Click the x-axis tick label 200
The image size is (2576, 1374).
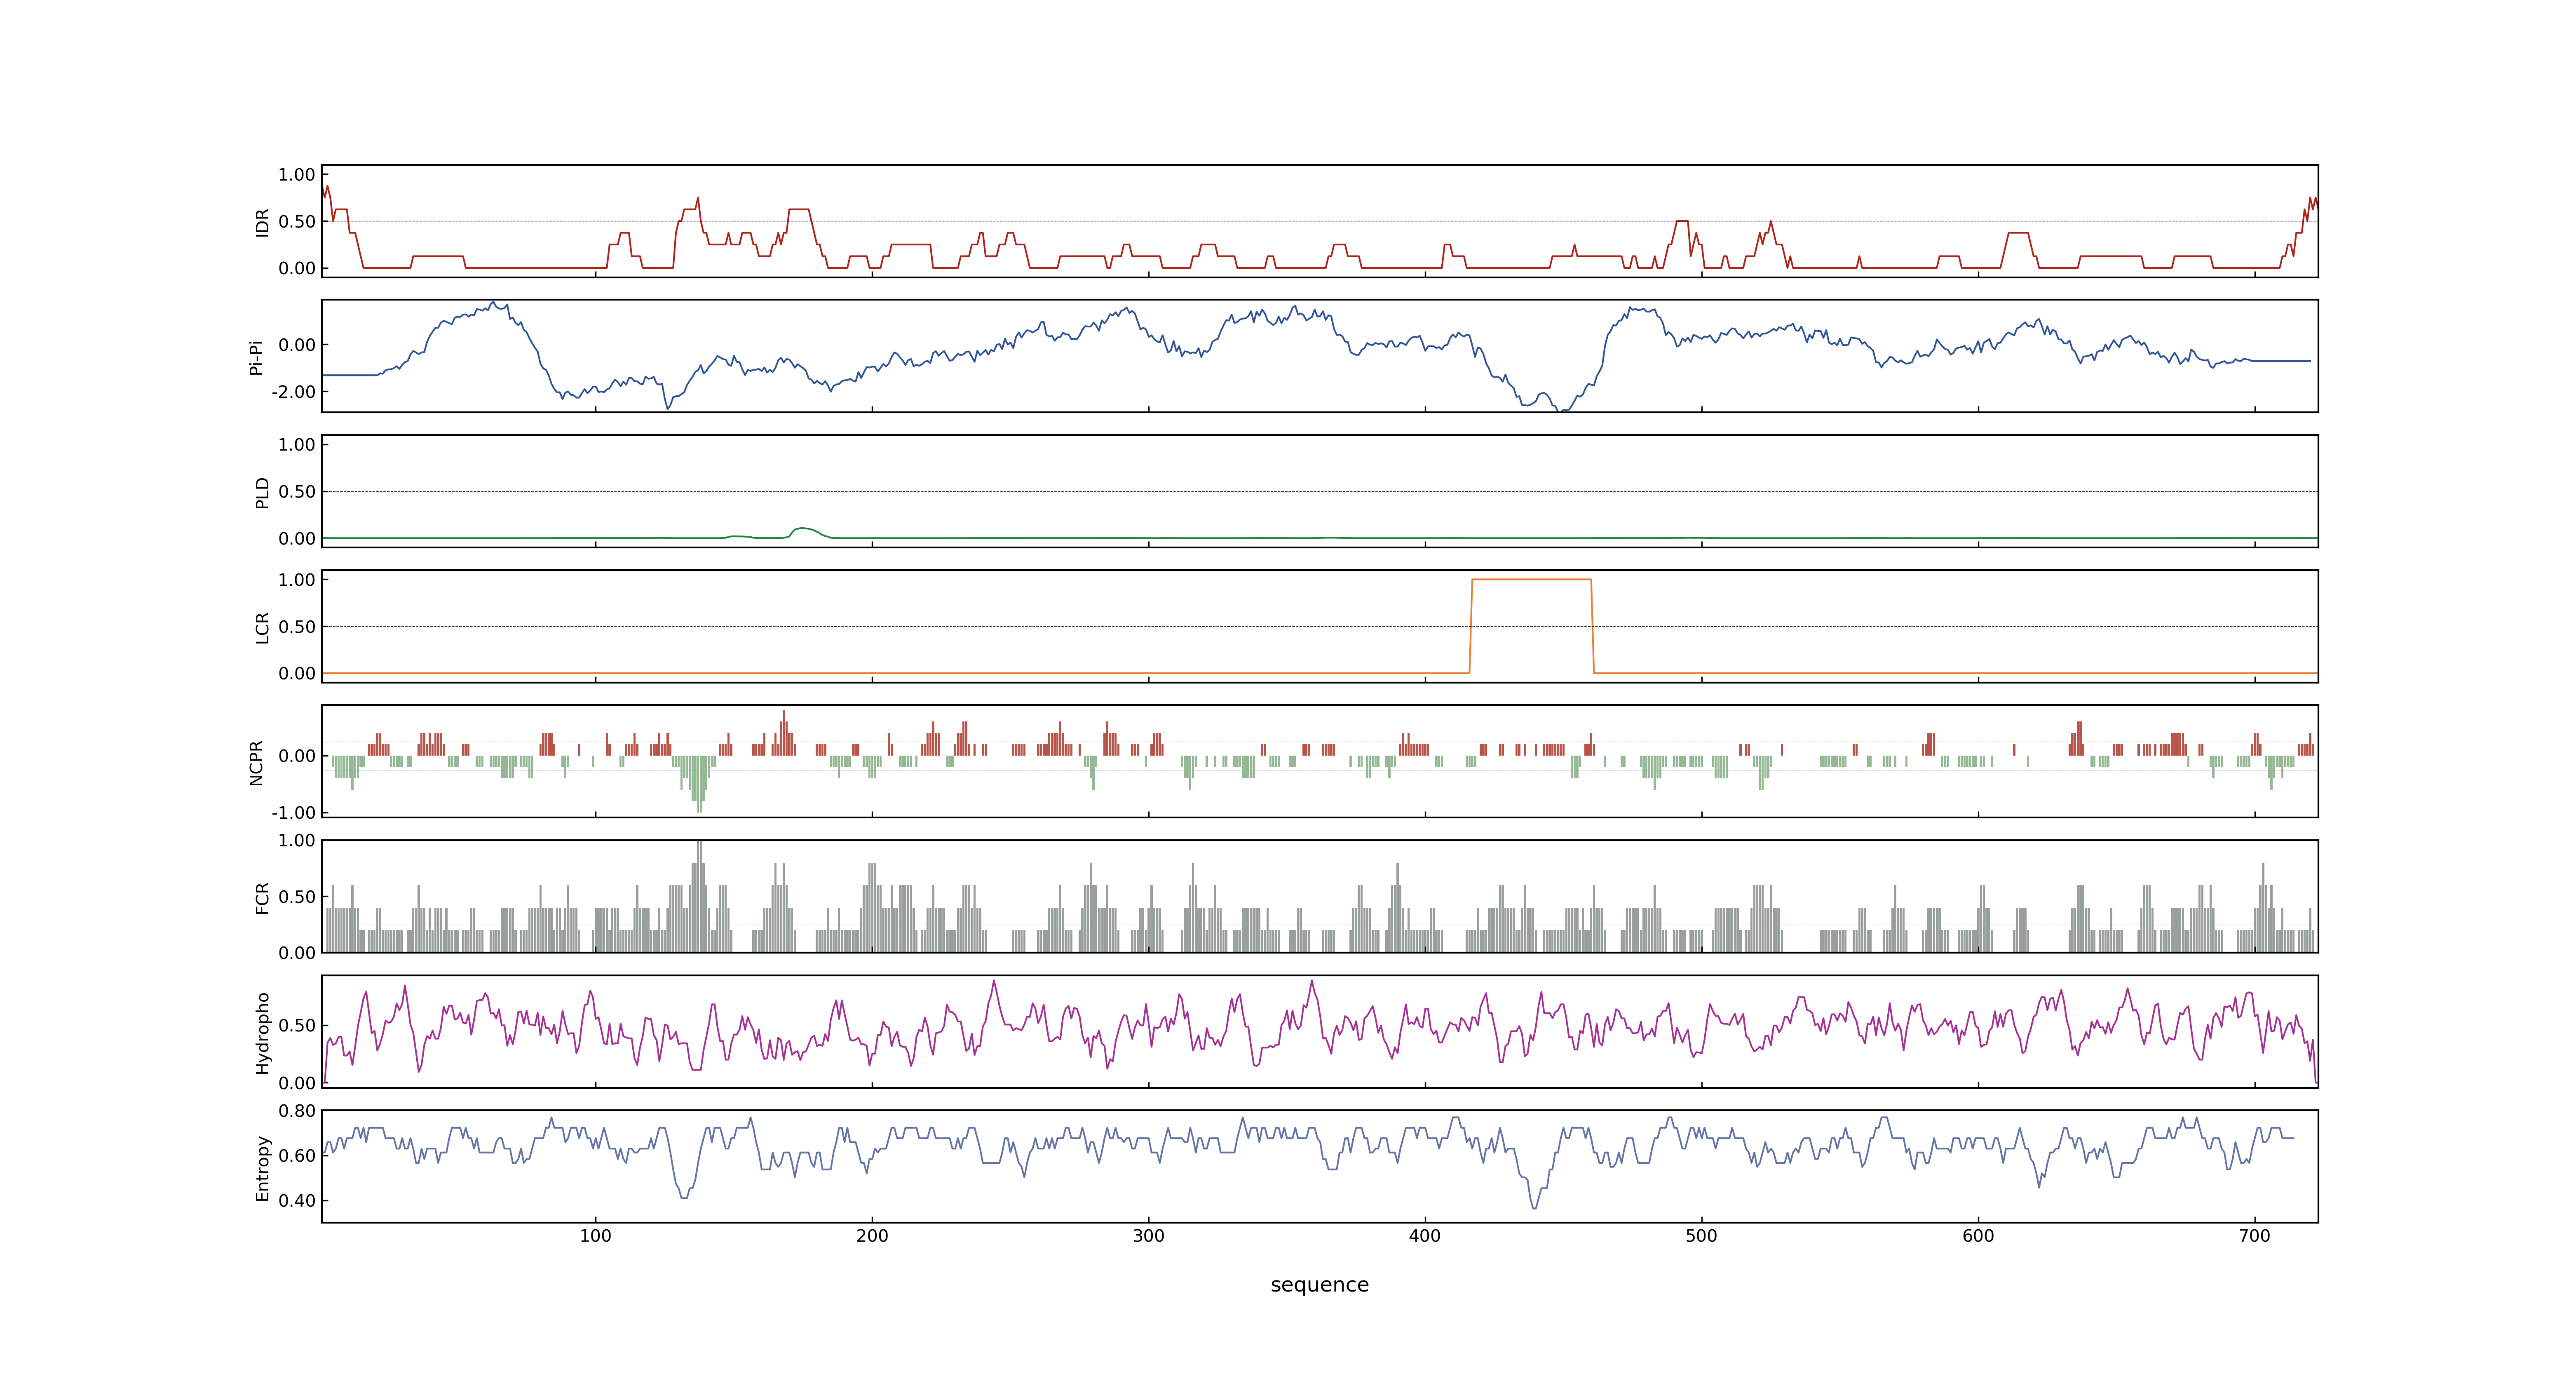(872, 1236)
